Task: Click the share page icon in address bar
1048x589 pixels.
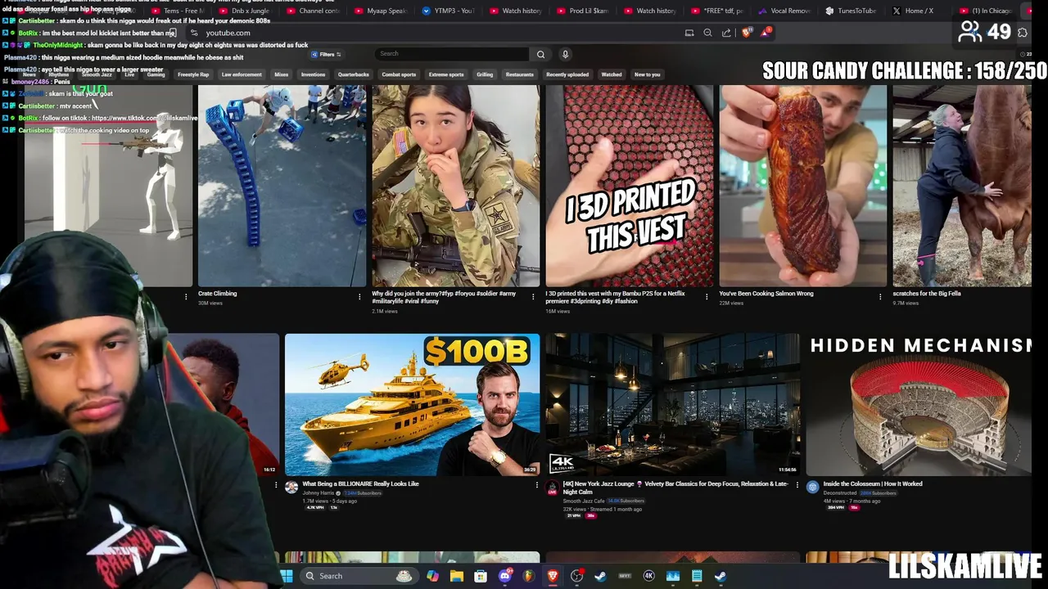Action: pyautogui.click(x=726, y=33)
